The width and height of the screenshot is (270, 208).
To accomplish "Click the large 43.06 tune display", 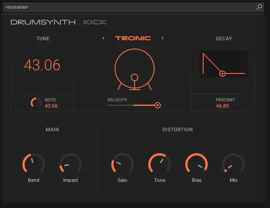I will coord(42,65).
